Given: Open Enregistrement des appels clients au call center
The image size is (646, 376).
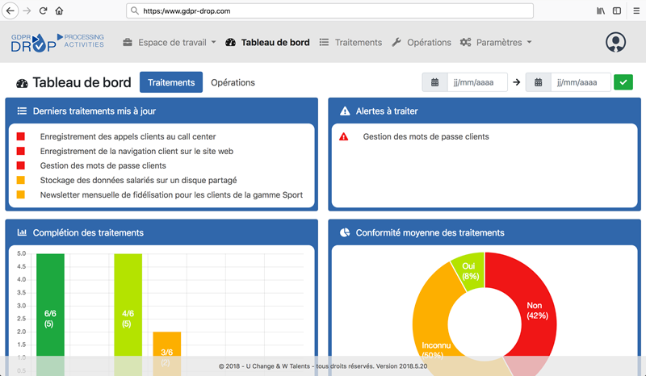Looking at the screenshot, I should pyautogui.click(x=128, y=136).
